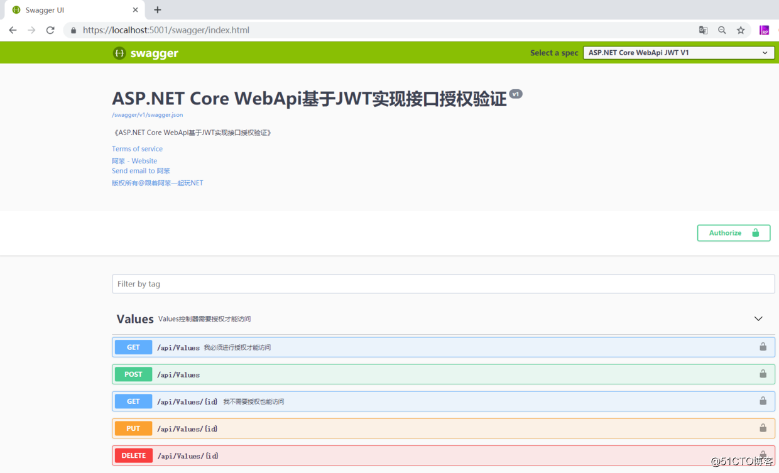Expand the PUT /api/Values/{id} operation

(443, 428)
